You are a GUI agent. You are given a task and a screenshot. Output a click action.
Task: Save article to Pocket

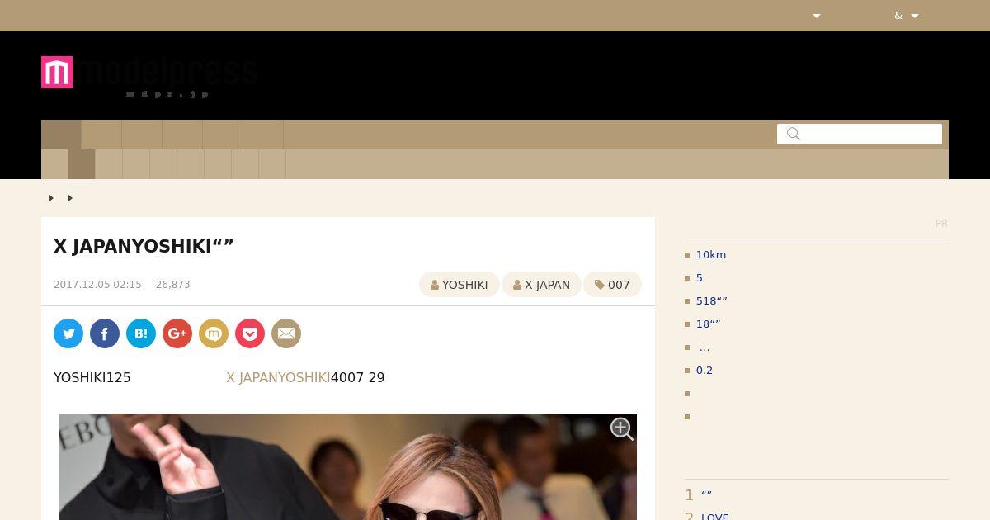(250, 333)
